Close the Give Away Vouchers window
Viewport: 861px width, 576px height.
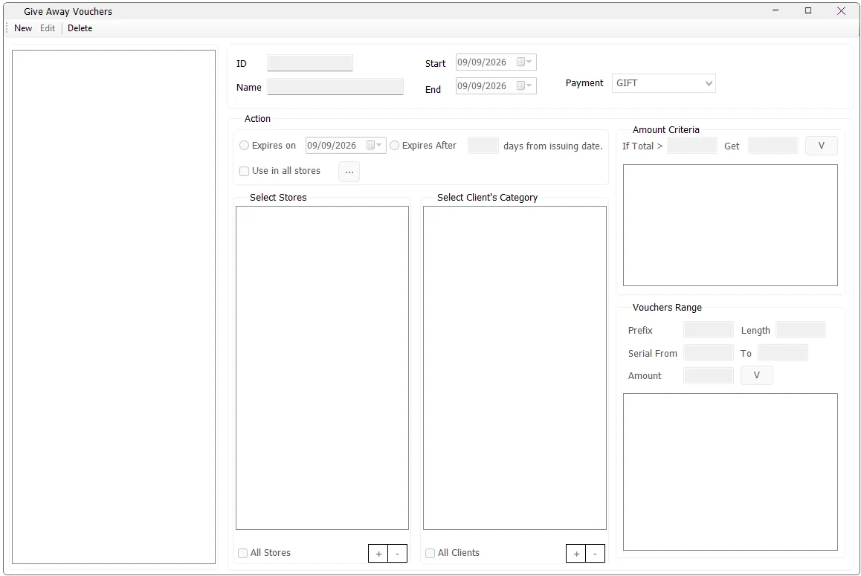point(841,10)
